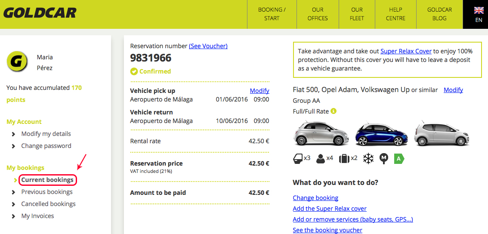View Previous bookings
The image size is (488, 234).
tap(46, 192)
